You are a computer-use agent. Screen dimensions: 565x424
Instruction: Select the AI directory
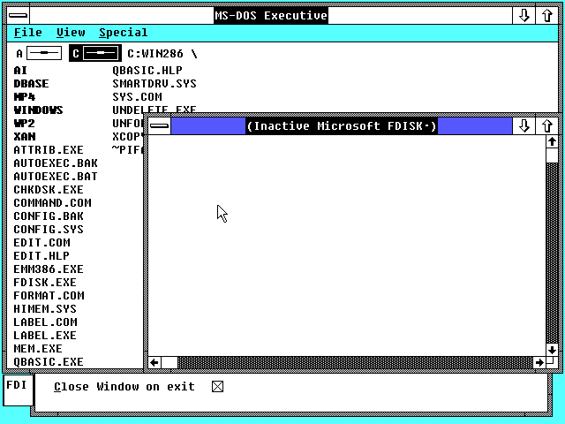pyautogui.click(x=20, y=71)
